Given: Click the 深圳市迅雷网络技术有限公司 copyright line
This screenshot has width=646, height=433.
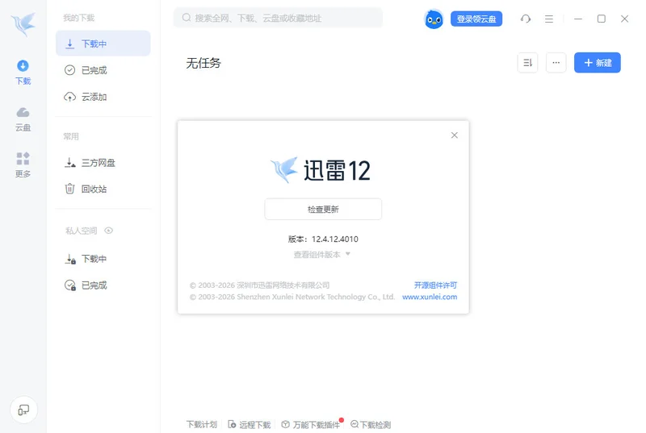Looking at the screenshot, I should [x=259, y=285].
